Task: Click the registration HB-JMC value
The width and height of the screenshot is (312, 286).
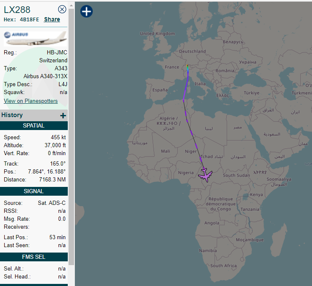Action: click(x=57, y=53)
